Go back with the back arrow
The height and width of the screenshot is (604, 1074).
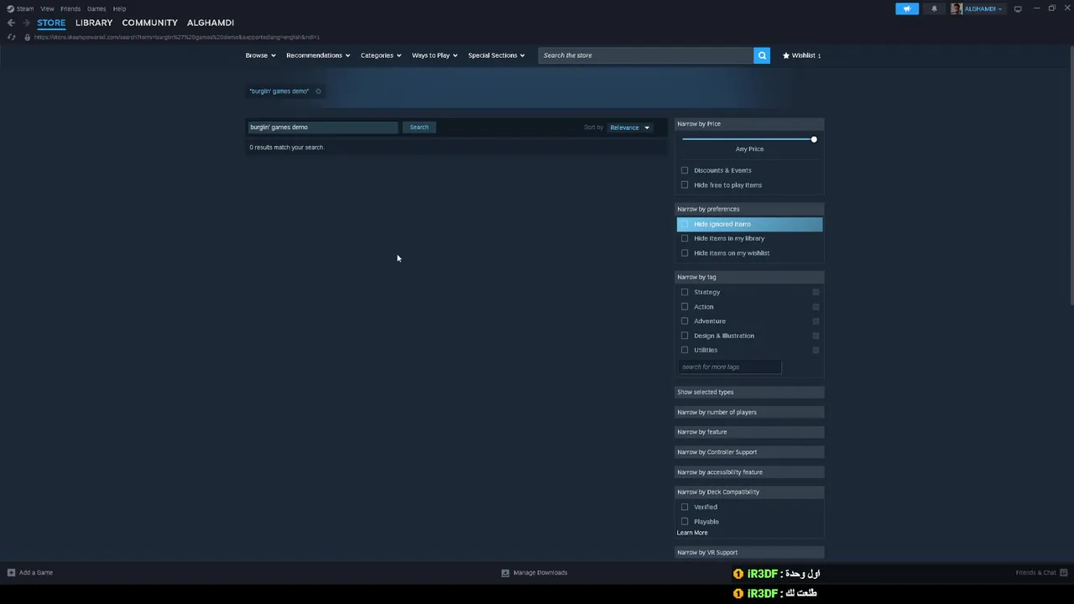(x=11, y=23)
